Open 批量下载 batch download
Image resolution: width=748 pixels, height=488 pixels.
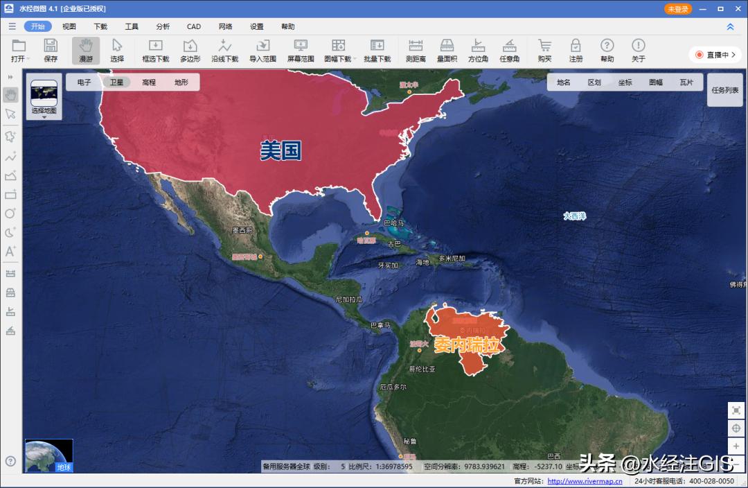coord(377,51)
